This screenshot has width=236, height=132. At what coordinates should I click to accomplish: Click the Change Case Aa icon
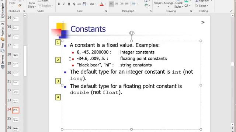[x=92, y=4]
